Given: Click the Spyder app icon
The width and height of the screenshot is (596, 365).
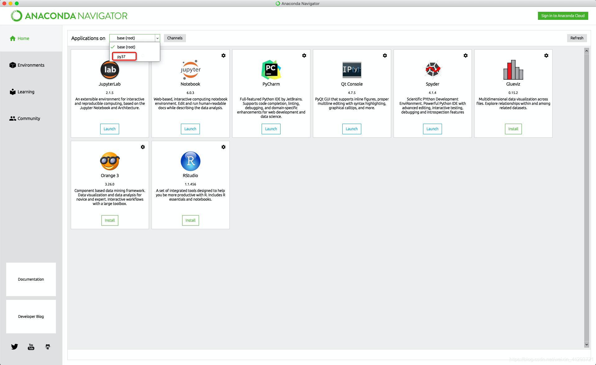Looking at the screenshot, I should [432, 69].
